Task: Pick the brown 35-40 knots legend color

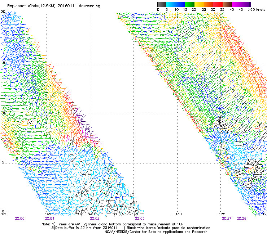Action: coord(227,4)
